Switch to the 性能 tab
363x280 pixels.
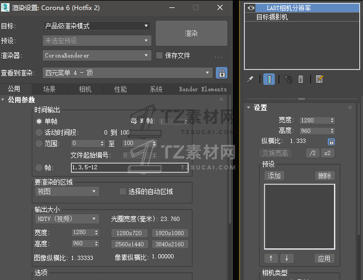pyautogui.click(x=120, y=89)
